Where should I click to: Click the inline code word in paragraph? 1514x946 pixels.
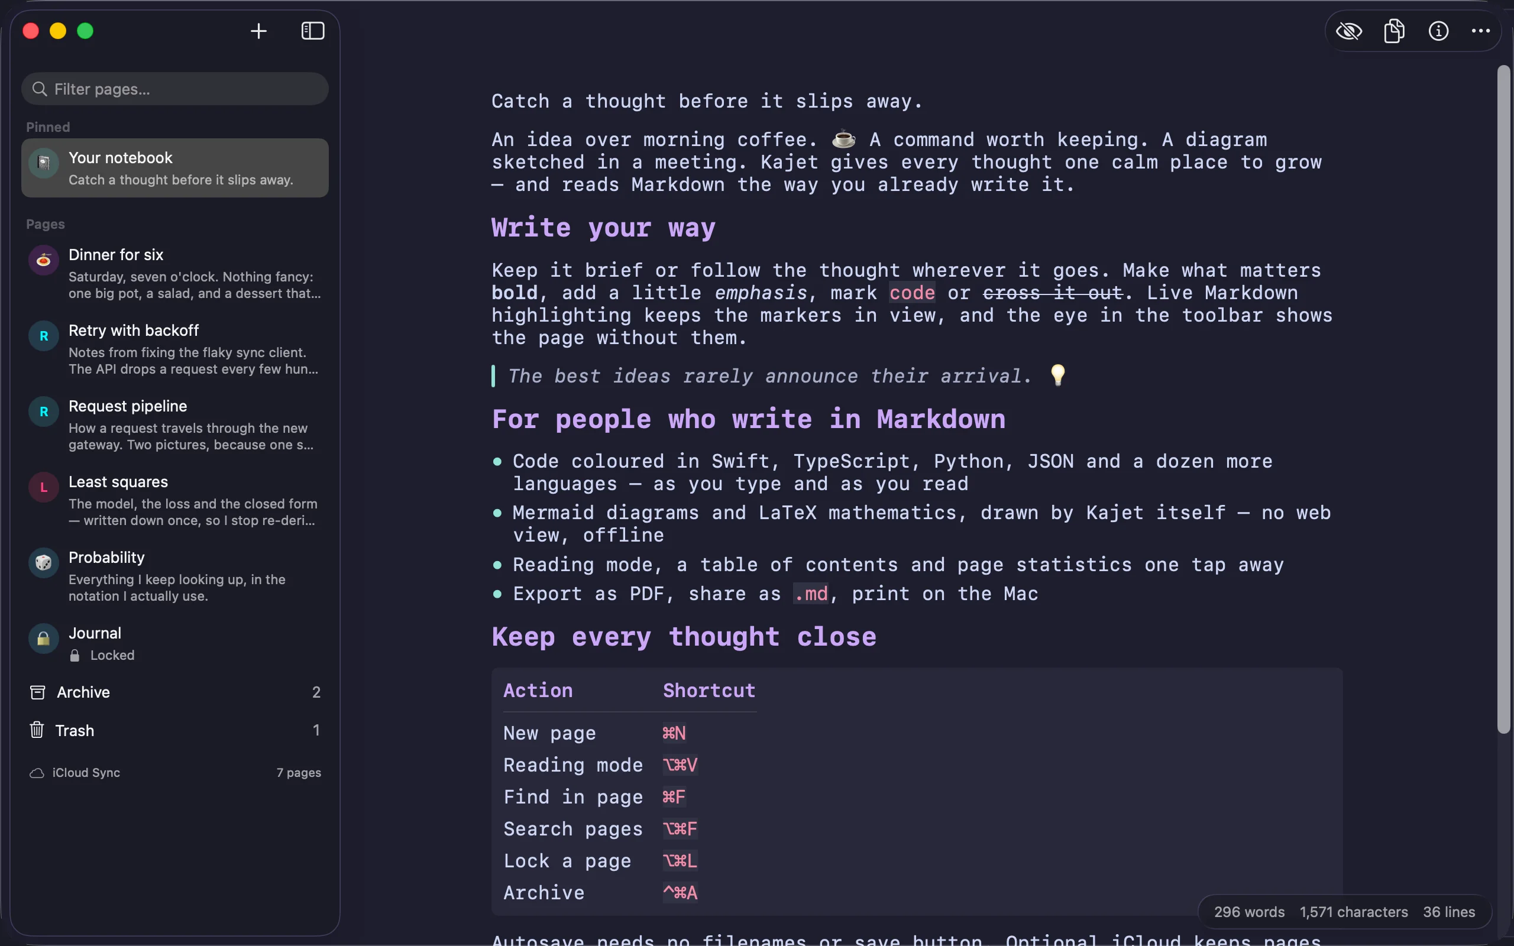[x=912, y=293]
